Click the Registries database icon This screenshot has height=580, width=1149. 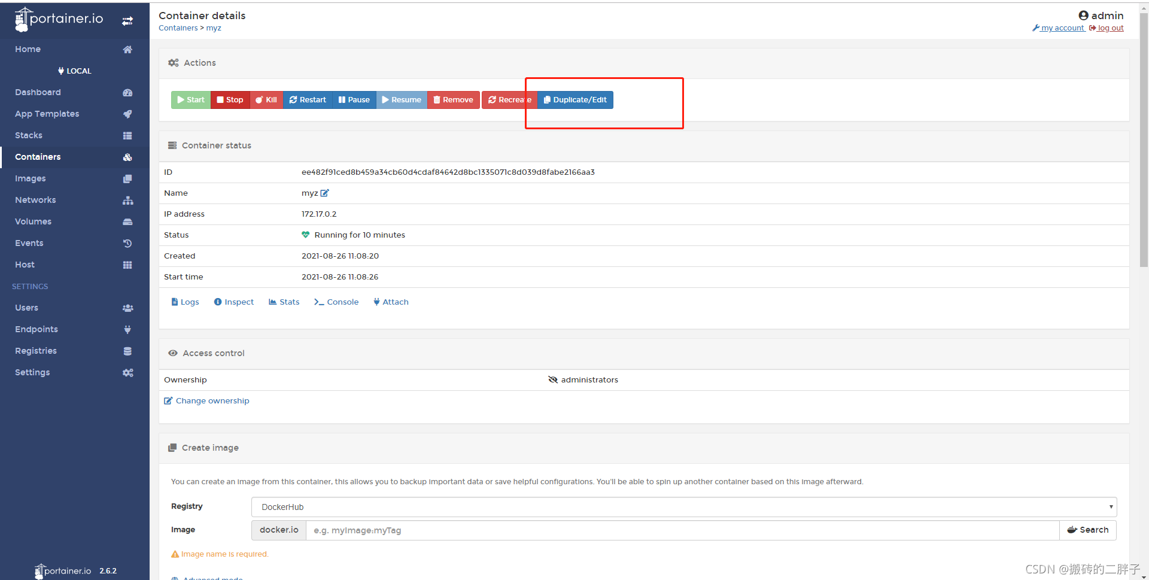point(127,351)
